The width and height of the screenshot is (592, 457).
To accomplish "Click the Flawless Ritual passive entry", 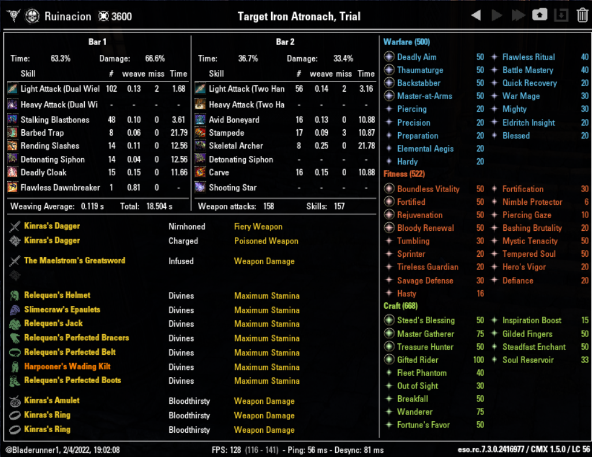I will pyautogui.click(x=540, y=57).
